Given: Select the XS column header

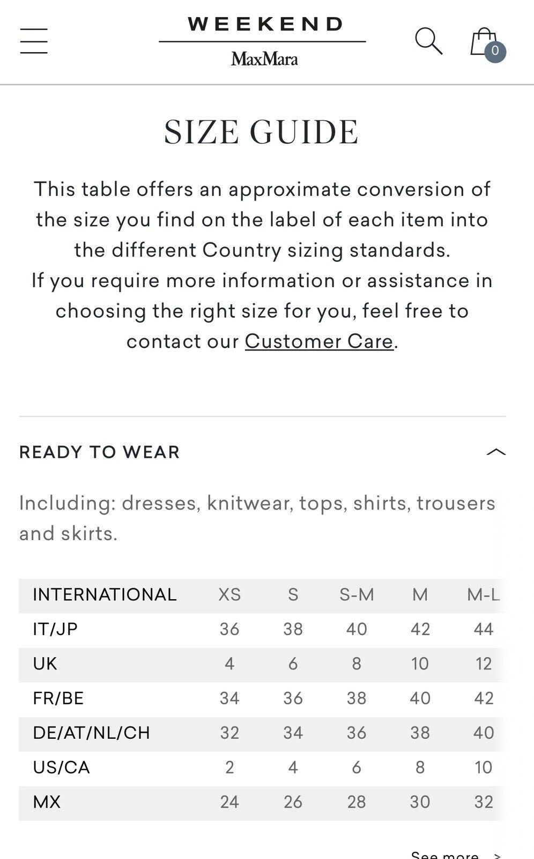Looking at the screenshot, I should click(x=229, y=595).
